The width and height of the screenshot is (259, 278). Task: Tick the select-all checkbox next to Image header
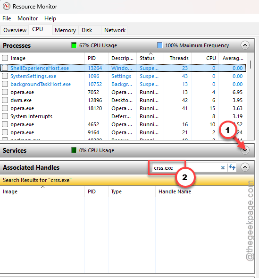[5, 58]
